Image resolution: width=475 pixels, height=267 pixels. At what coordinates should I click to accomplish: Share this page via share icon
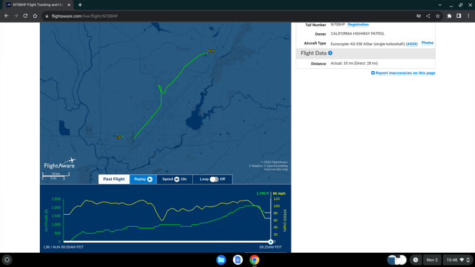[428, 16]
